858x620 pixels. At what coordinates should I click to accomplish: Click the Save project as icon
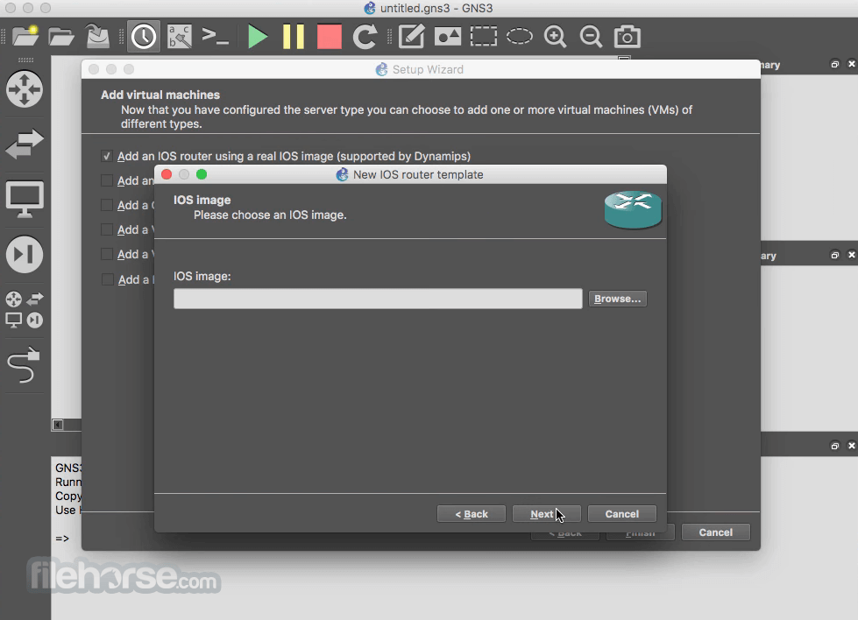pyautogui.click(x=98, y=36)
